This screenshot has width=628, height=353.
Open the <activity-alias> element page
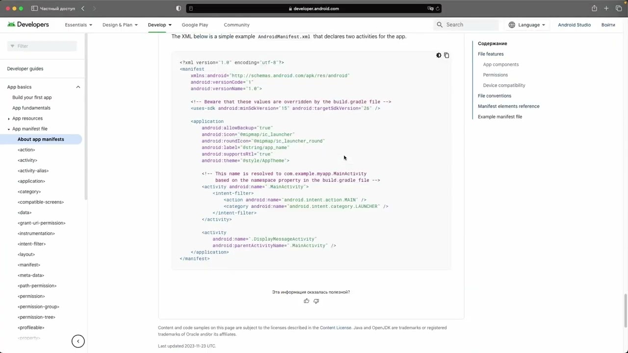point(33,171)
